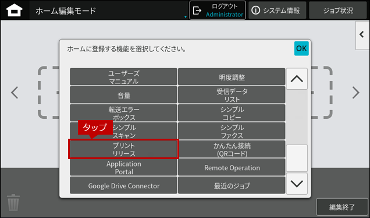Select 転送エラーボックス function

(x=123, y=113)
